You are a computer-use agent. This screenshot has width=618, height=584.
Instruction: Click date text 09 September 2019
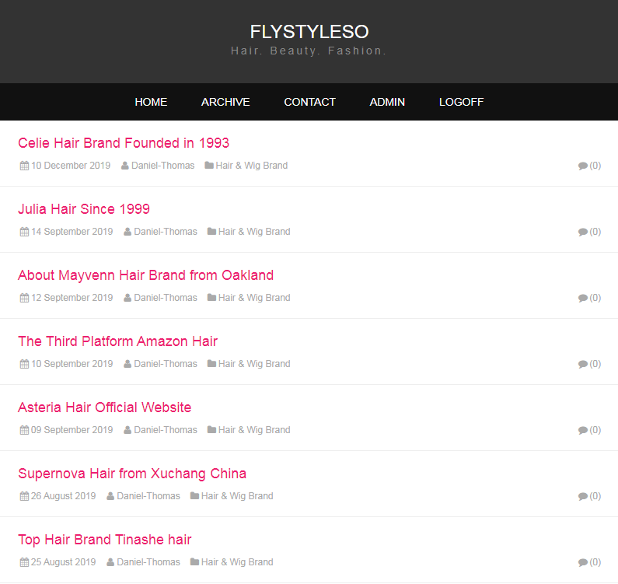(x=72, y=430)
